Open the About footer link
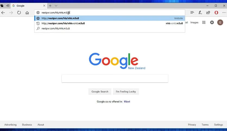 click(41, 125)
